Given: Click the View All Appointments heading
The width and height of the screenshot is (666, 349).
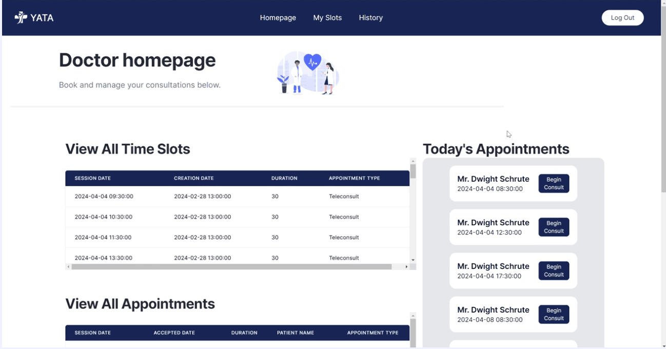Looking at the screenshot, I should (x=140, y=304).
